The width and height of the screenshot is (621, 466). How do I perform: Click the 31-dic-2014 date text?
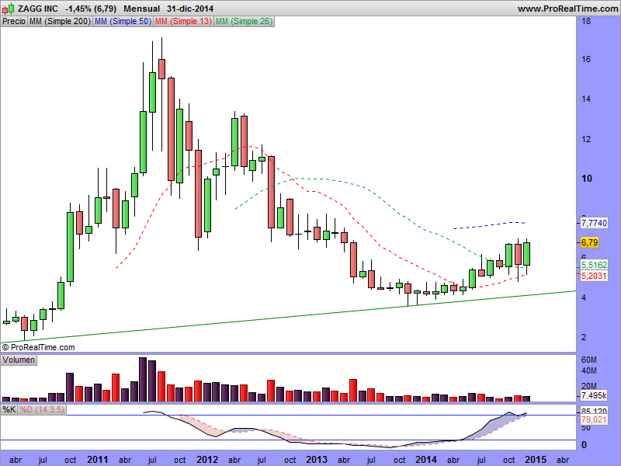[x=190, y=9]
